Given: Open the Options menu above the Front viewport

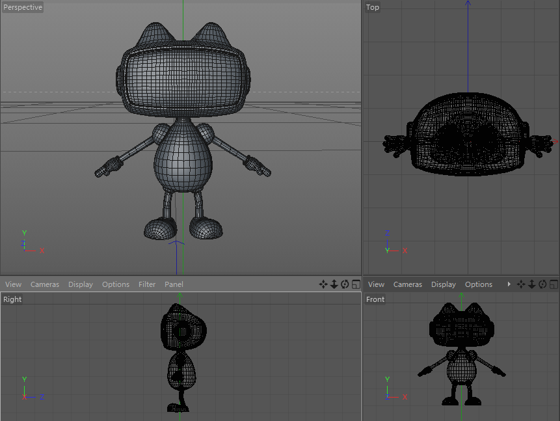Looking at the screenshot, I should click(x=479, y=284).
